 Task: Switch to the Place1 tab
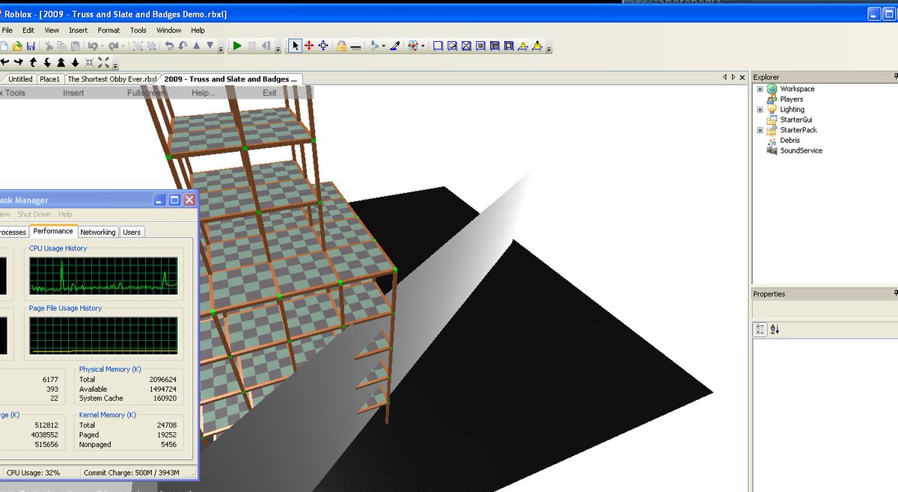coord(50,79)
